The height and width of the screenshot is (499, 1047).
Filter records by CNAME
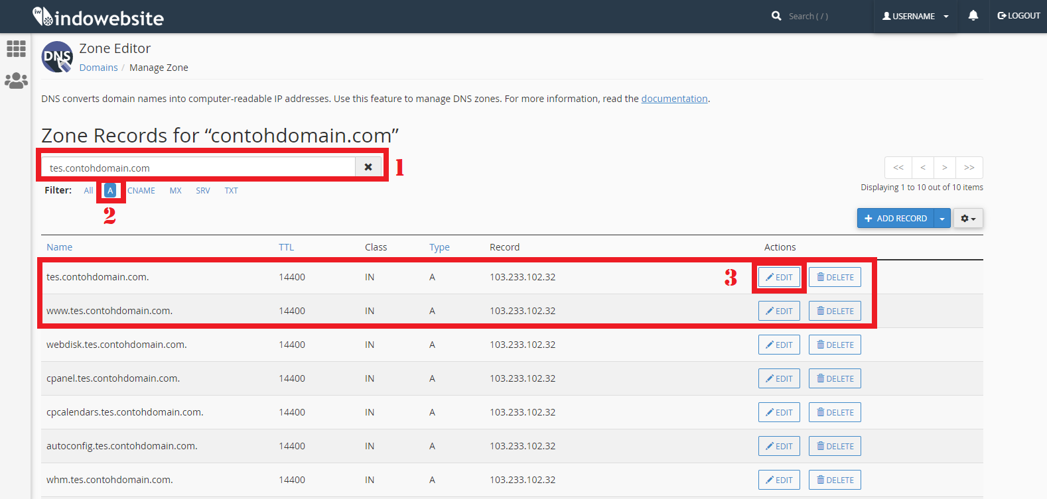(141, 190)
